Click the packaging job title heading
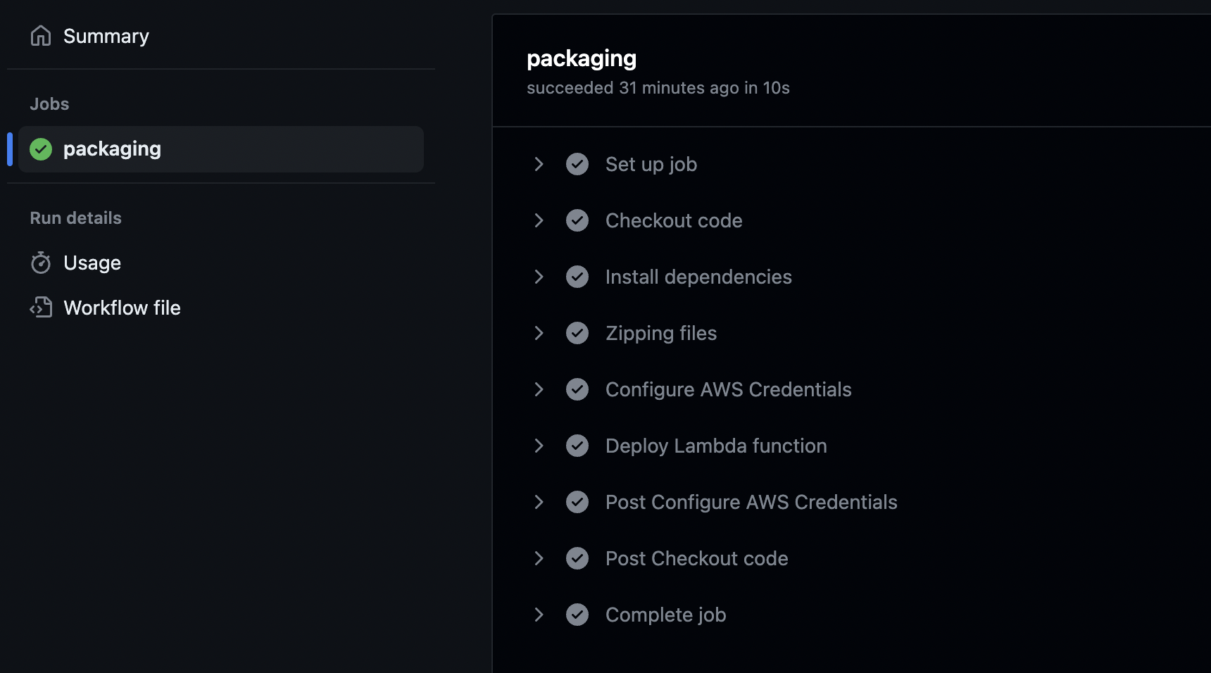The width and height of the screenshot is (1211, 673). [582, 58]
